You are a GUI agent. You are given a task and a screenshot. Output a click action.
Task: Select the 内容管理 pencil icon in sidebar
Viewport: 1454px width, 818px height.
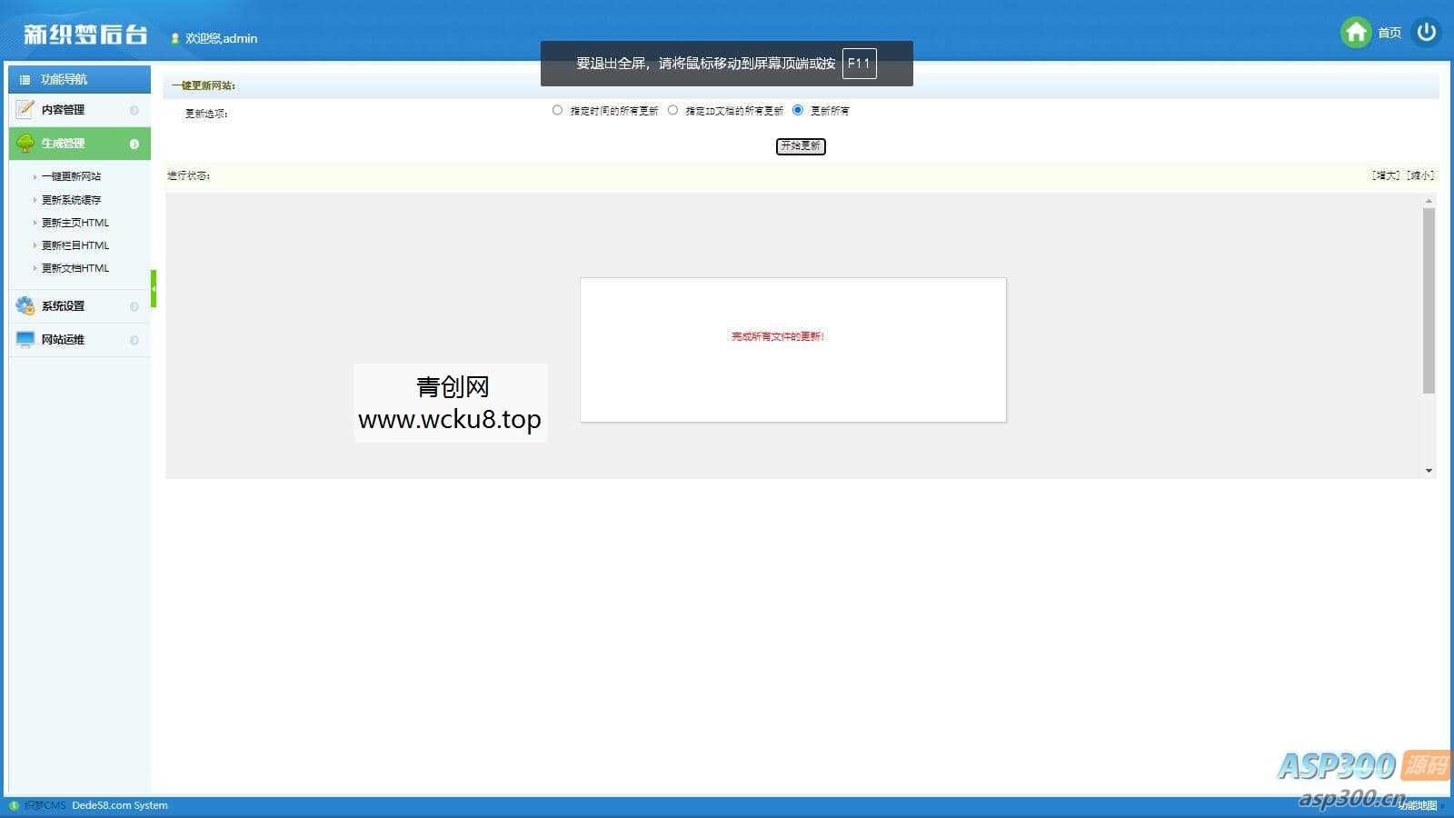pos(24,109)
